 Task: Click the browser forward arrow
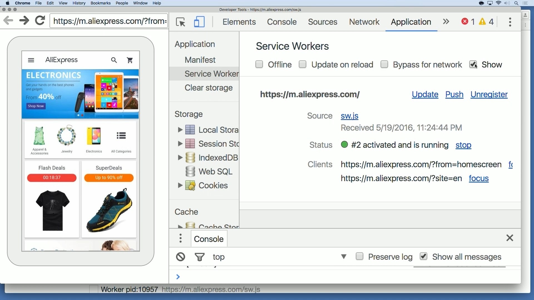coord(24,21)
